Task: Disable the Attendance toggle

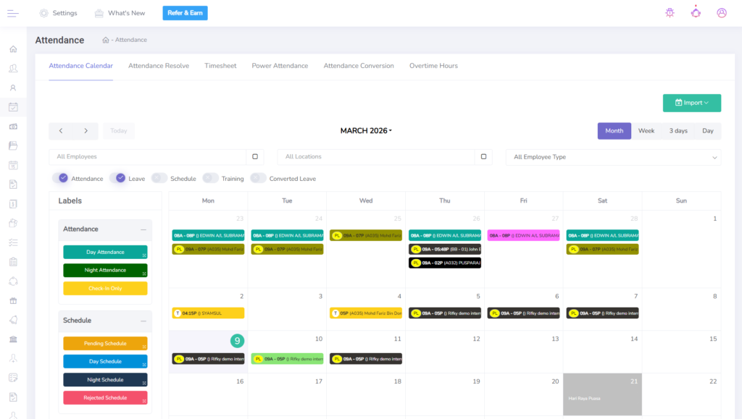Action: coord(62,178)
